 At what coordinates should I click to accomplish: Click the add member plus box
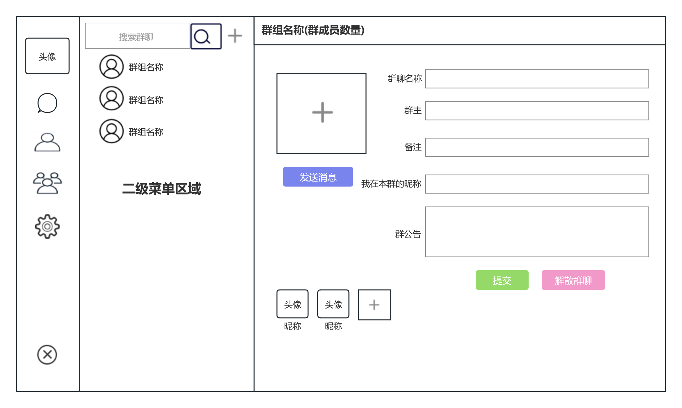pos(374,305)
